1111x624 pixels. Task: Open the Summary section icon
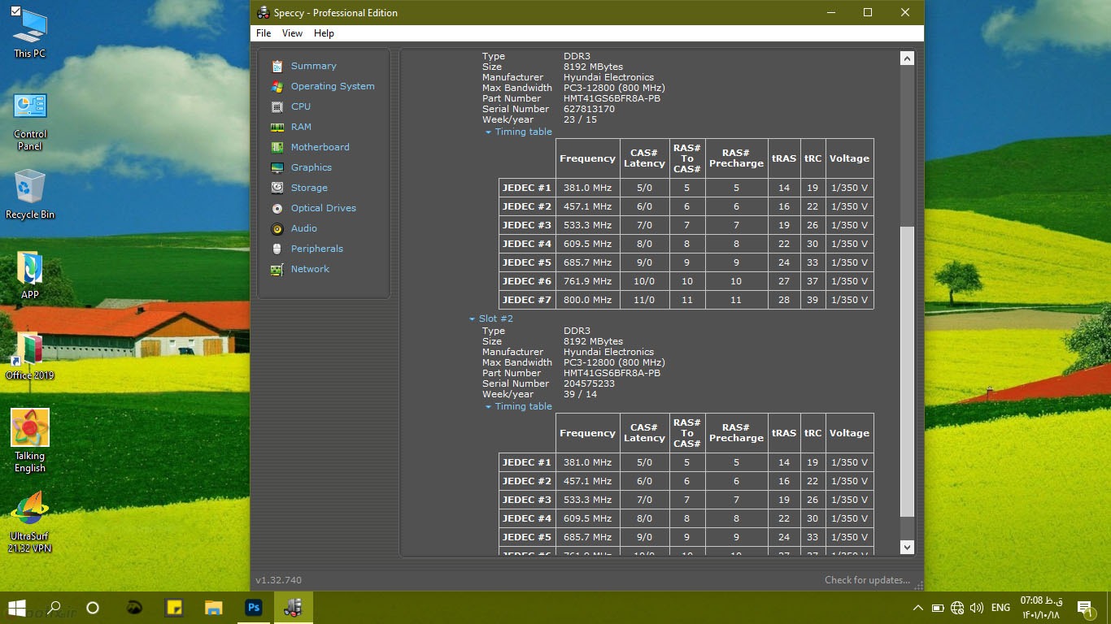coord(277,66)
